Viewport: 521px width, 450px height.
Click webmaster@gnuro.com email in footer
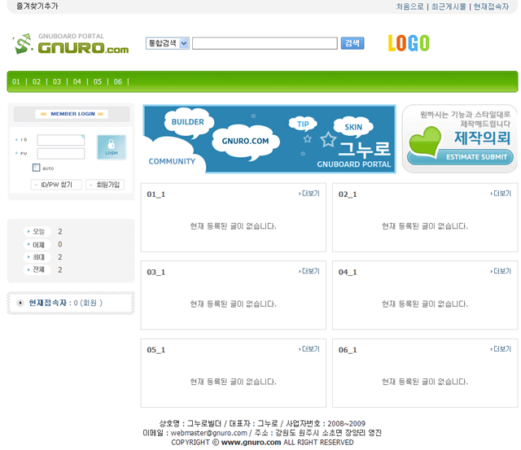[x=209, y=433]
